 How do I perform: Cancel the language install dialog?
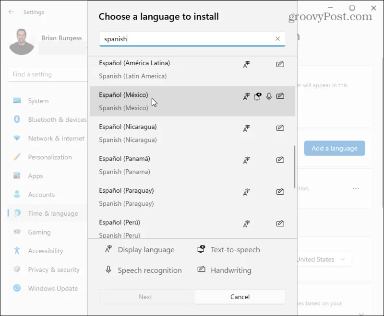click(x=240, y=297)
